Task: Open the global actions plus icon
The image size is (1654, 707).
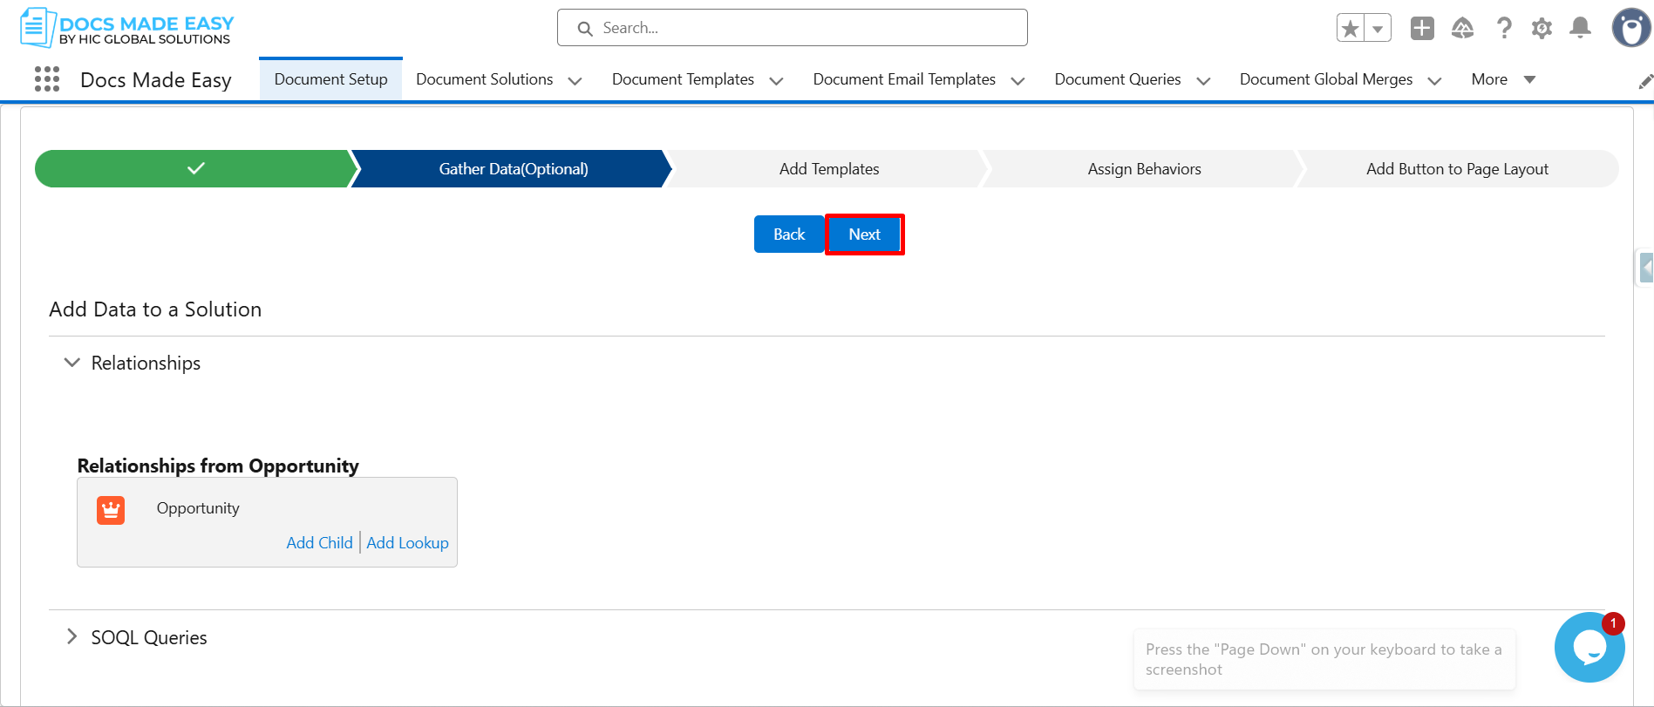Action: (1422, 28)
